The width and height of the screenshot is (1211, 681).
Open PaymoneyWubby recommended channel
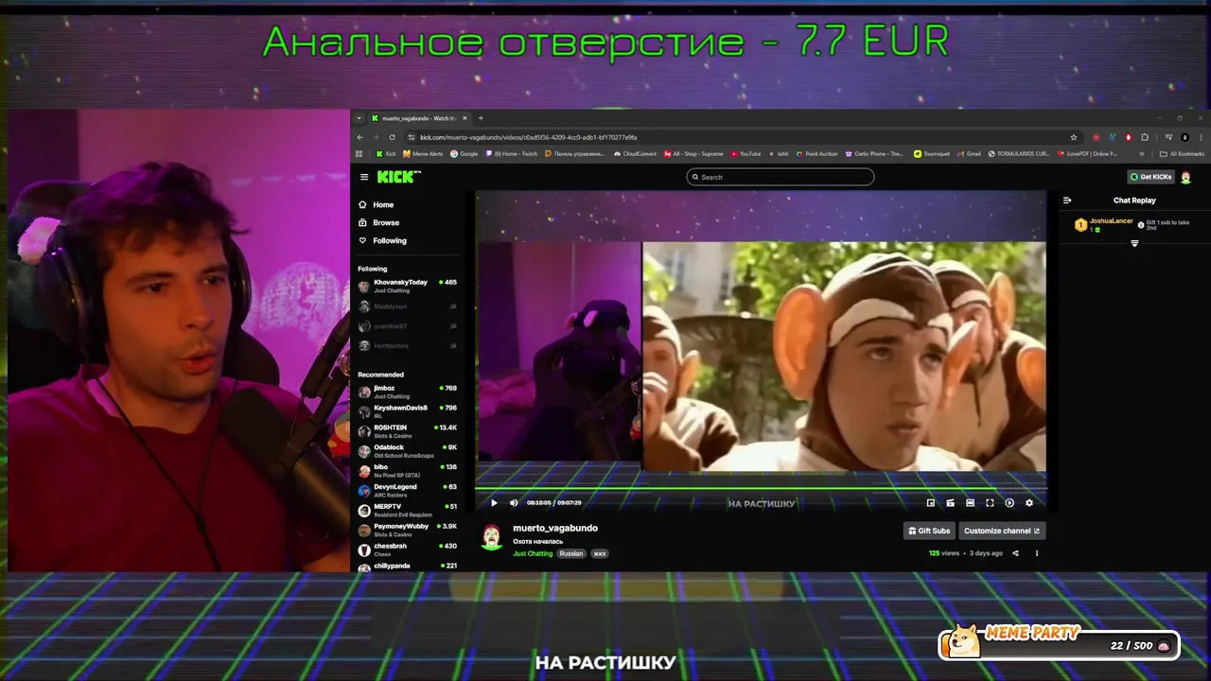click(407, 530)
